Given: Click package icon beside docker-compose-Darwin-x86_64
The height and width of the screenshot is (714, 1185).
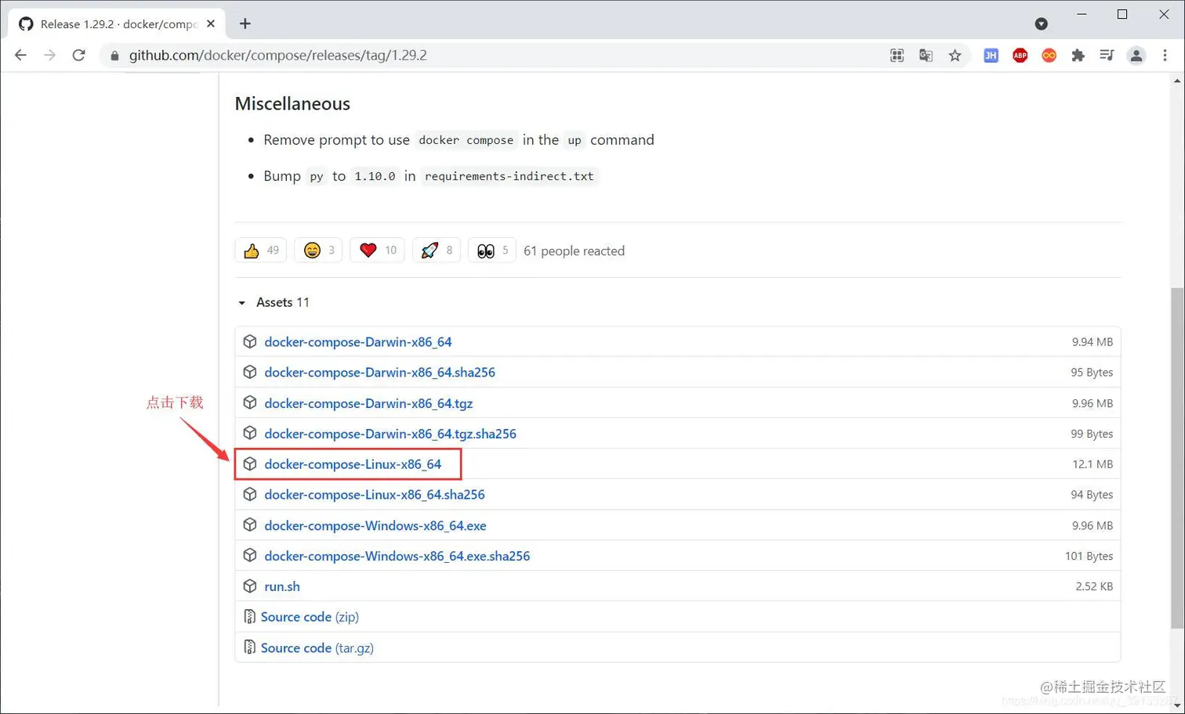Looking at the screenshot, I should [250, 341].
